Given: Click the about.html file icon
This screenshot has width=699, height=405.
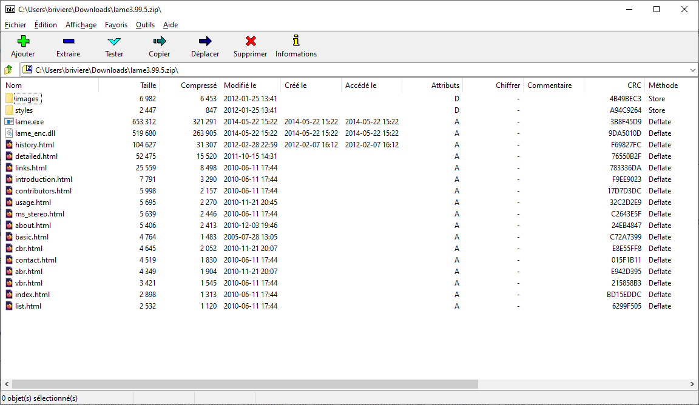Looking at the screenshot, I should point(9,226).
